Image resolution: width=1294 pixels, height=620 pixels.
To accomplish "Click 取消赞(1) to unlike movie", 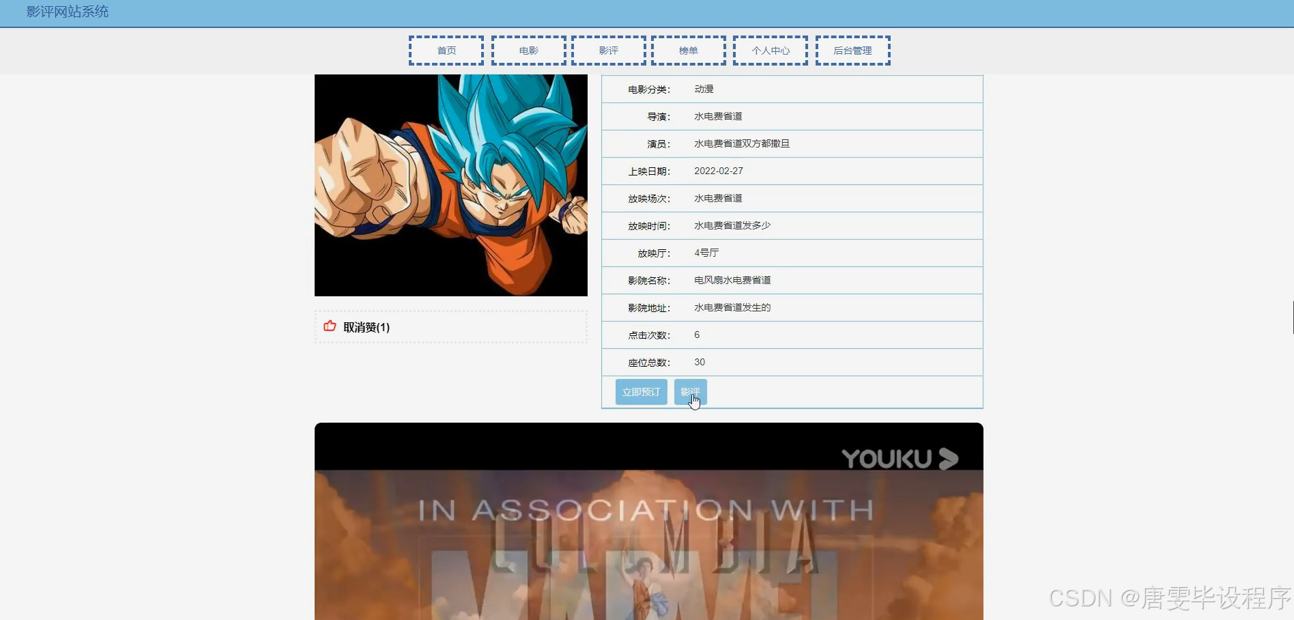I will [x=366, y=327].
